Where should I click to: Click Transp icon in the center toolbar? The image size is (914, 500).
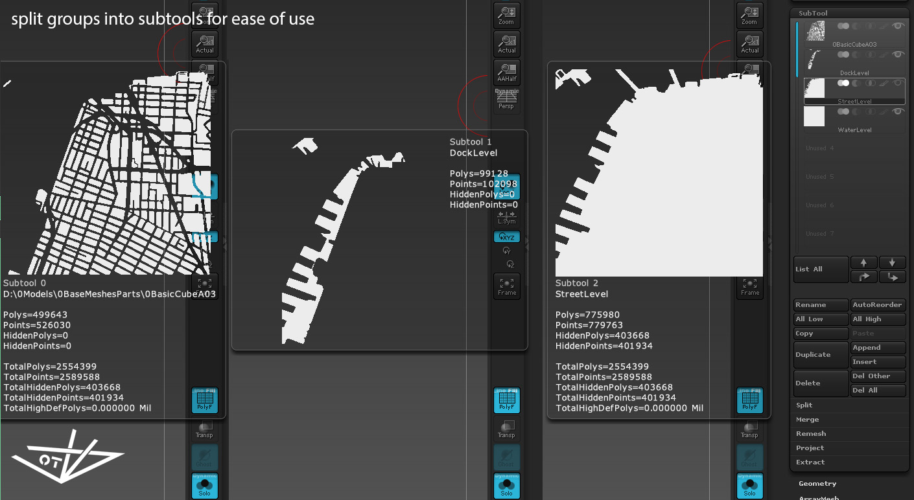coord(507,428)
